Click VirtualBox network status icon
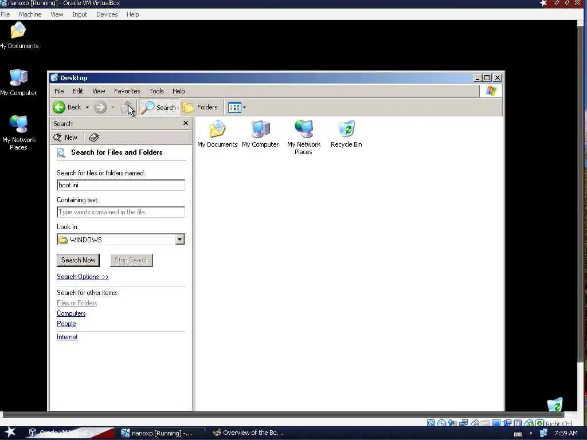Viewport: 587px width, 440px height. (463, 423)
